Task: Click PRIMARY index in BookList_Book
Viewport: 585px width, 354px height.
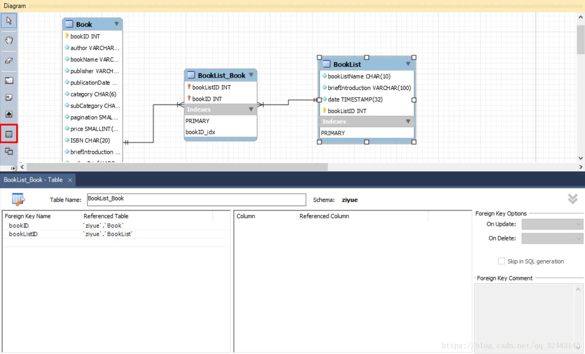Action: click(221, 121)
